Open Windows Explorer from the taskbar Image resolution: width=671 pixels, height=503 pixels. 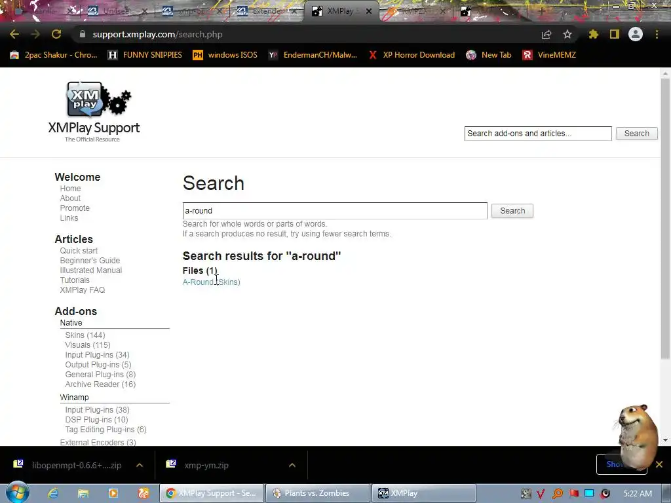83,493
